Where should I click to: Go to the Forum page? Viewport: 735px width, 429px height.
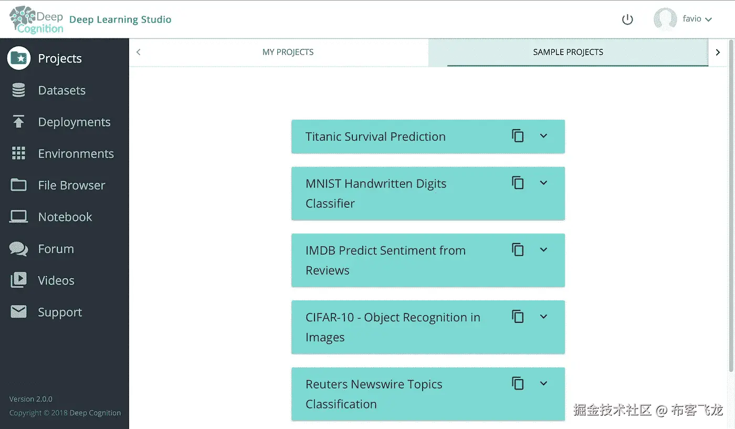pos(56,249)
